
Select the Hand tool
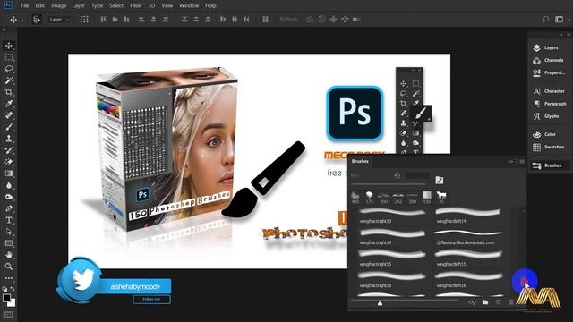[9, 255]
